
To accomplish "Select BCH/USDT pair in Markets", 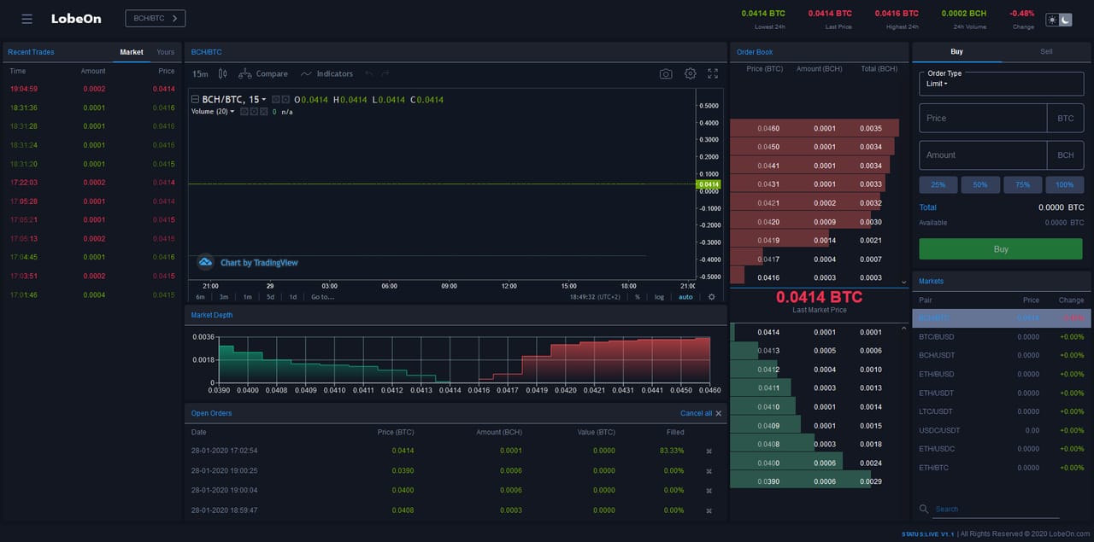I will (x=1001, y=355).
